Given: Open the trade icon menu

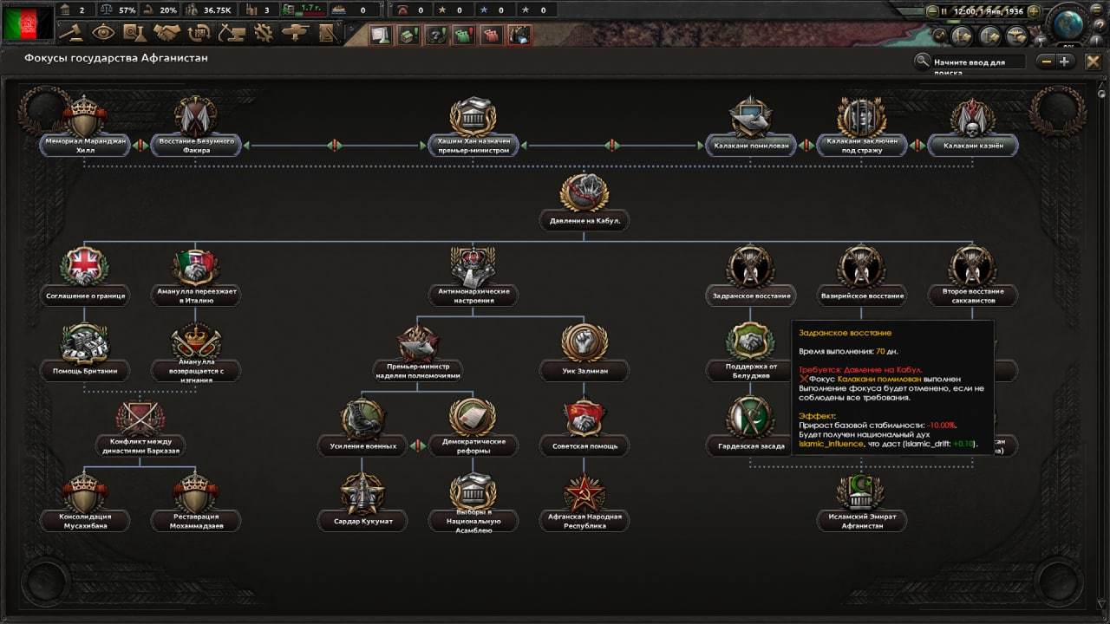Looking at the screenshot, I should [199, 33].
